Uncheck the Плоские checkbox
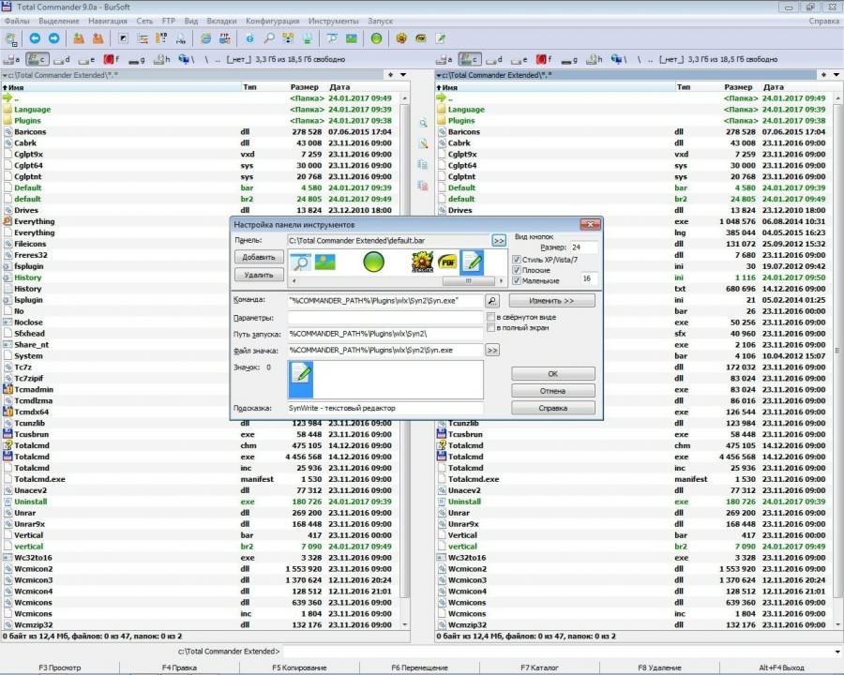The height and width of the screenshot is (675, 844). click(x=517, y=270)
